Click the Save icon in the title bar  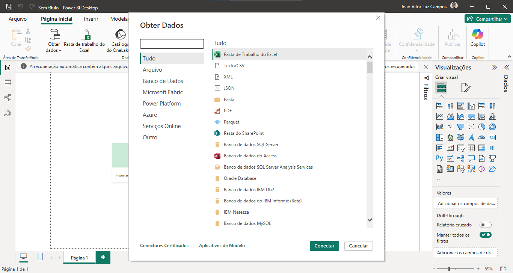pos(9,7)
